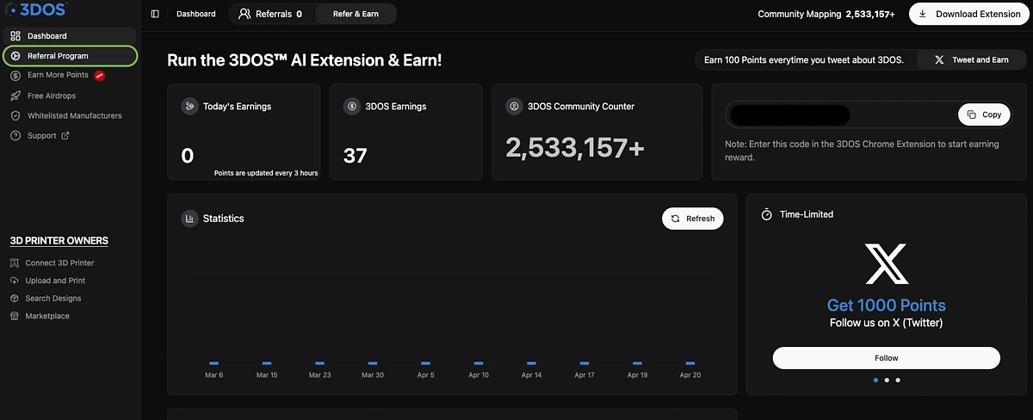Image resolution: width=1033 pixels, height=420 pixels.
Task: Refresh the Statistics chart
Action: [693, 219]
